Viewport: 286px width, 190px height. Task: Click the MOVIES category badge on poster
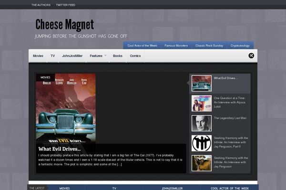[45, 77]
